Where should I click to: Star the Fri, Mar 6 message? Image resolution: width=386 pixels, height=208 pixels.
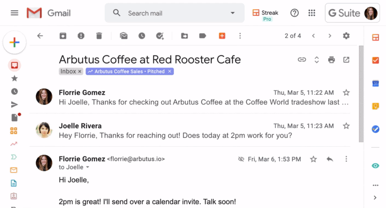pos(313,159)
